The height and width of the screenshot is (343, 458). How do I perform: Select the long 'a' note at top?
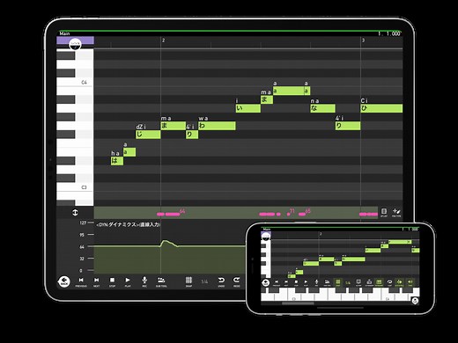click(x=288, y=91)
